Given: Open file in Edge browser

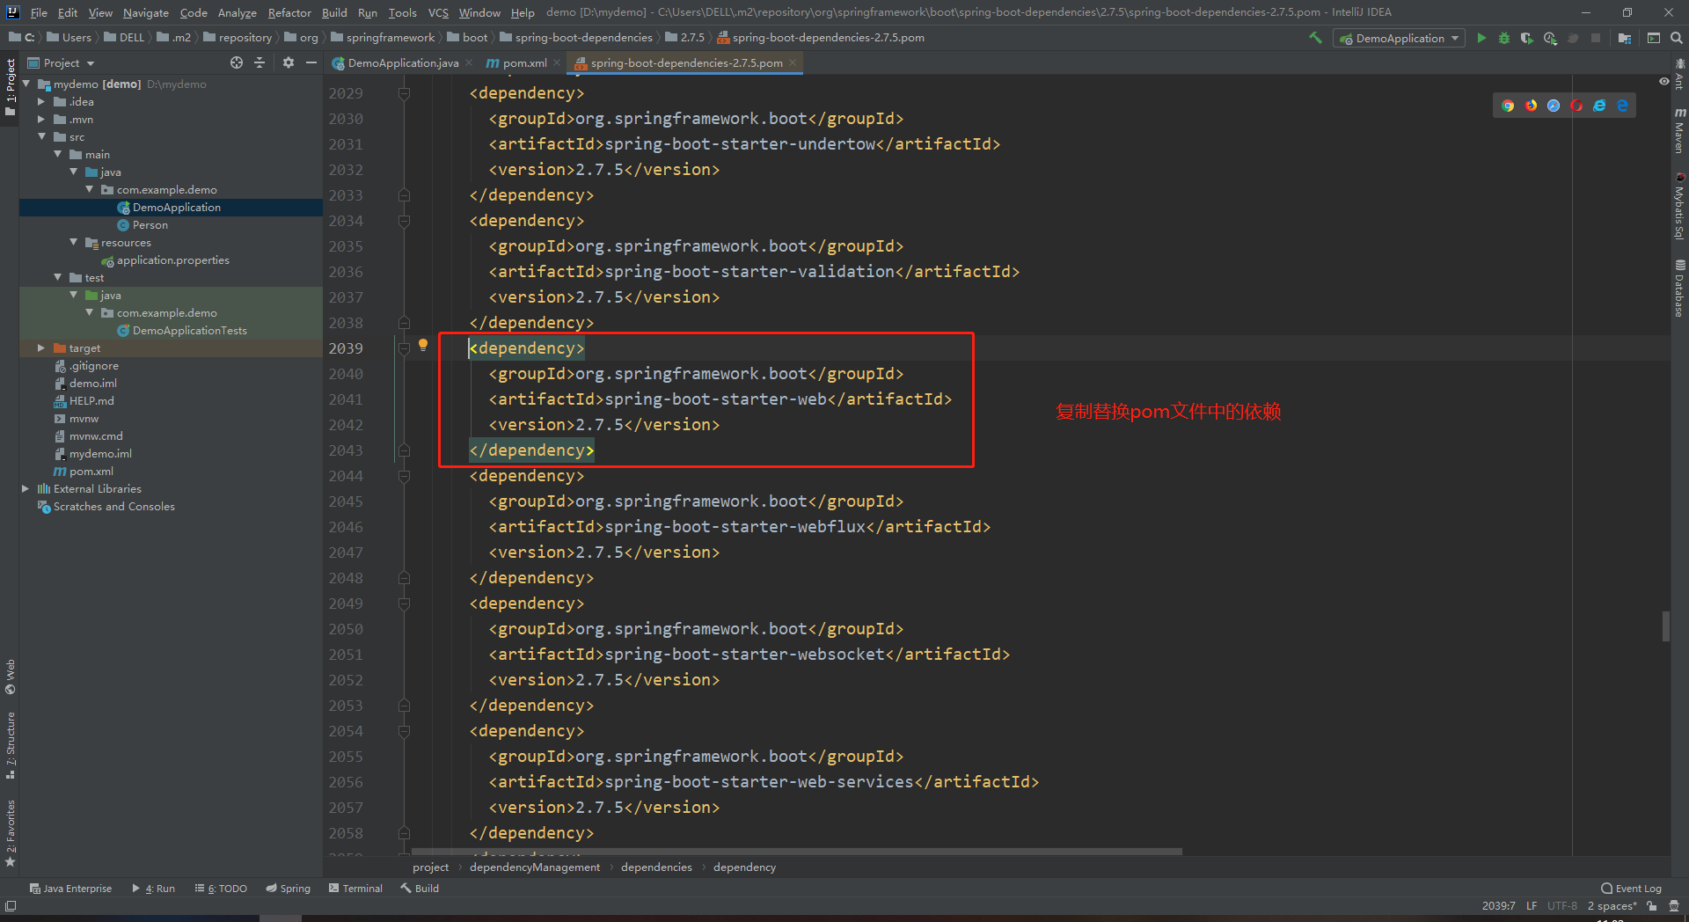Looking at the screenshot, I should (1622, 106).
